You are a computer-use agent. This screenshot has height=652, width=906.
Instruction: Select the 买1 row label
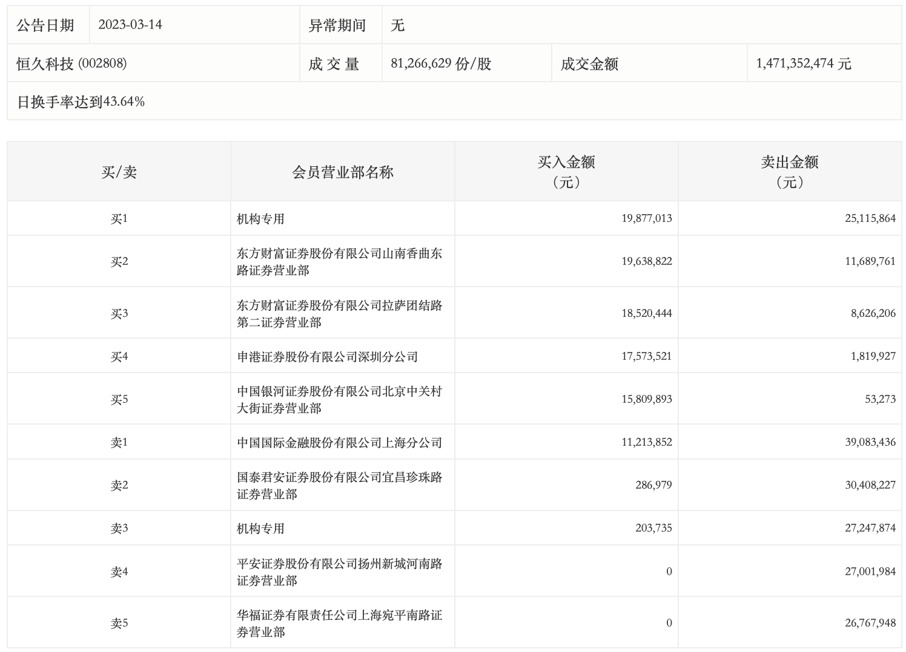[119, 219]
